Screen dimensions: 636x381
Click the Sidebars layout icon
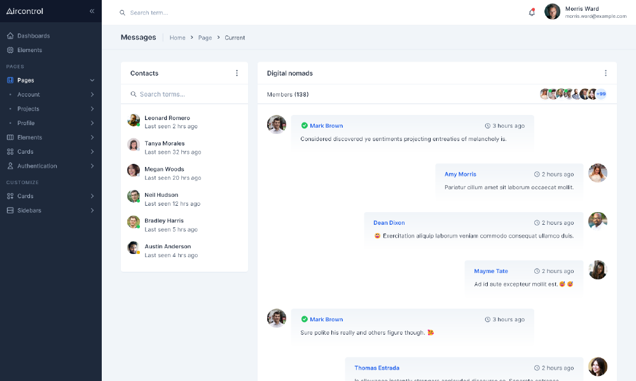click(10, 210)
